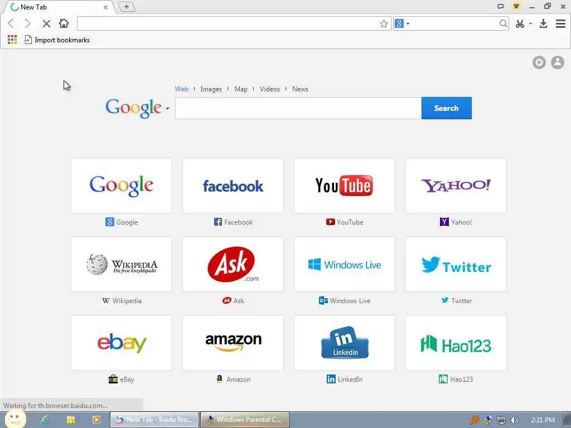This screenshot has height=428, width=571.
Task: Click into the Google page search field
Action: (x=298, y=108)
